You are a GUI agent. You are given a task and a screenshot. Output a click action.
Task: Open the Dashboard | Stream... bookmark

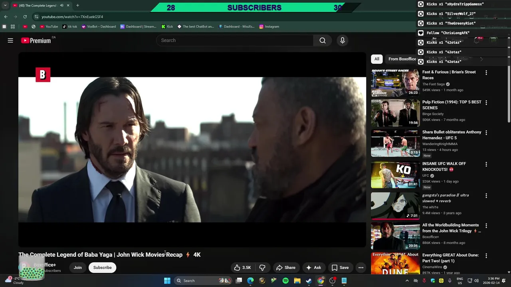138,27
